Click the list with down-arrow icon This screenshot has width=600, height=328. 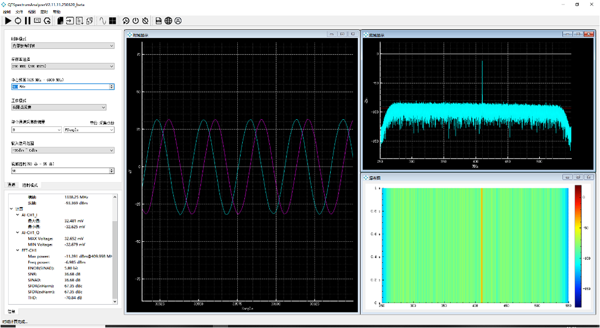tap(80, 20)
